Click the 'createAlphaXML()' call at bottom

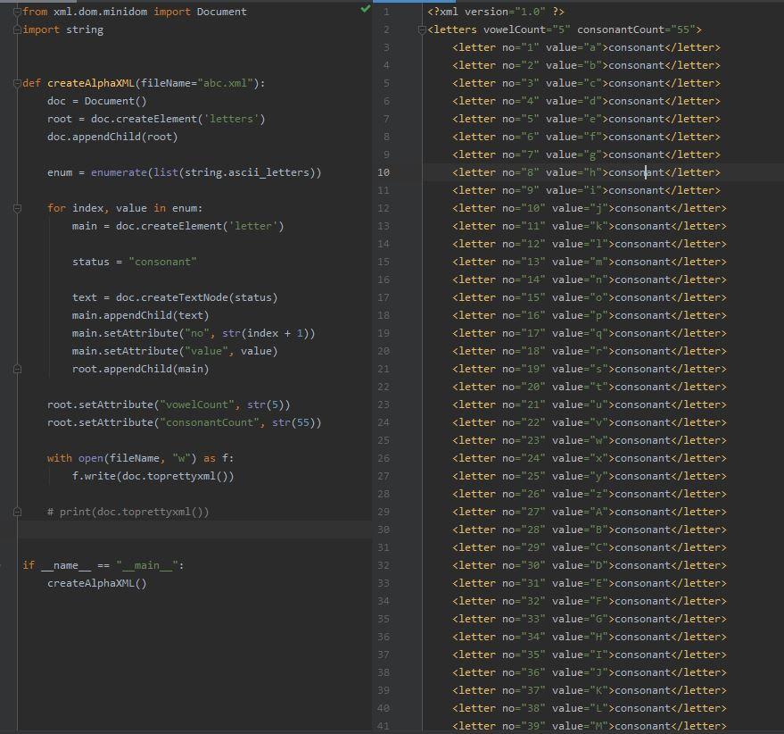pyautogui.click(x=97, y=583)
